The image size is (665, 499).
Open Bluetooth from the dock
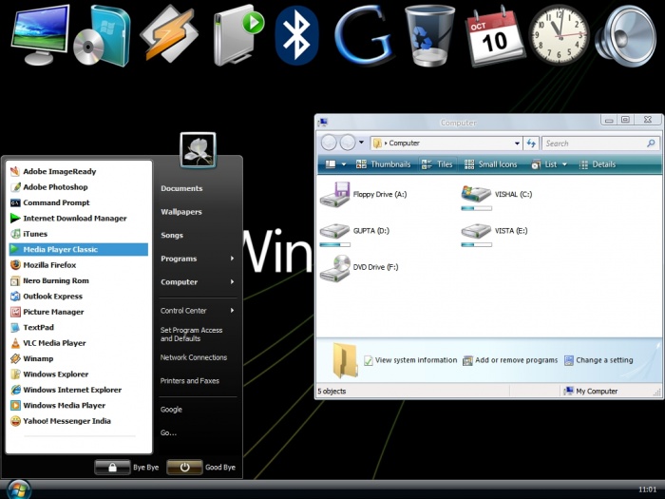296,36
